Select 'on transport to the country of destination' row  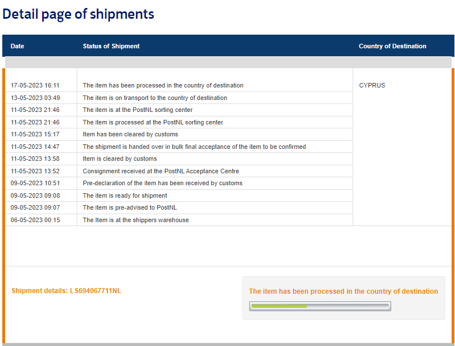pyautogui.click(x=155, y=98)
